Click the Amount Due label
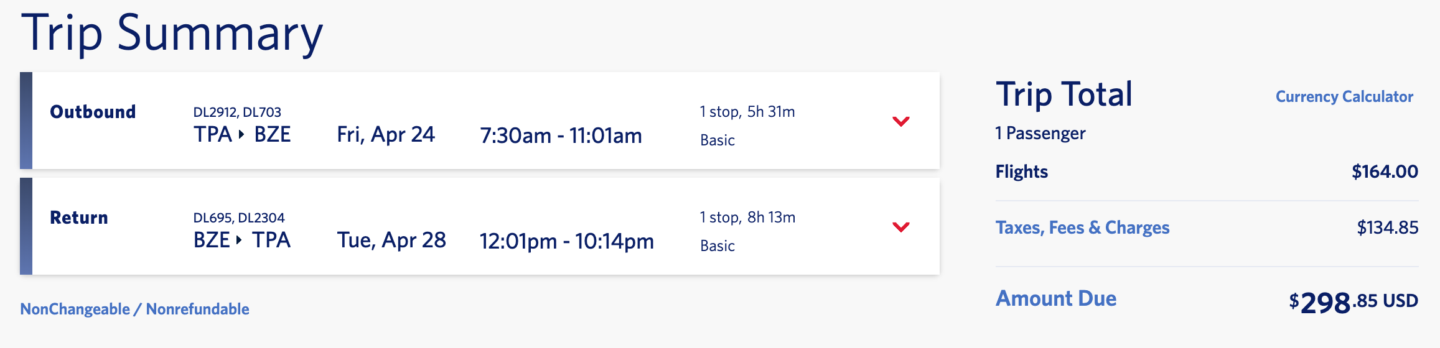1440x348 pixels. pyautogui.click(x=1055, y=298)
